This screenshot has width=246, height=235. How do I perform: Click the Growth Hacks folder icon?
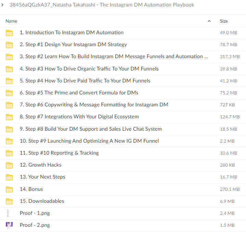tap(9, 165)
